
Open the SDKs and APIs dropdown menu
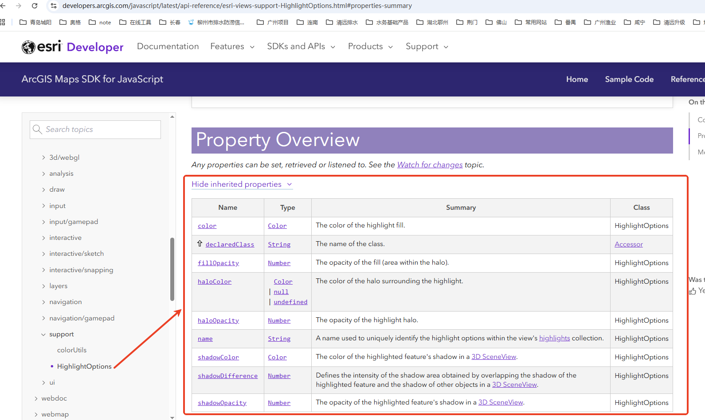[x=301, y=46]
